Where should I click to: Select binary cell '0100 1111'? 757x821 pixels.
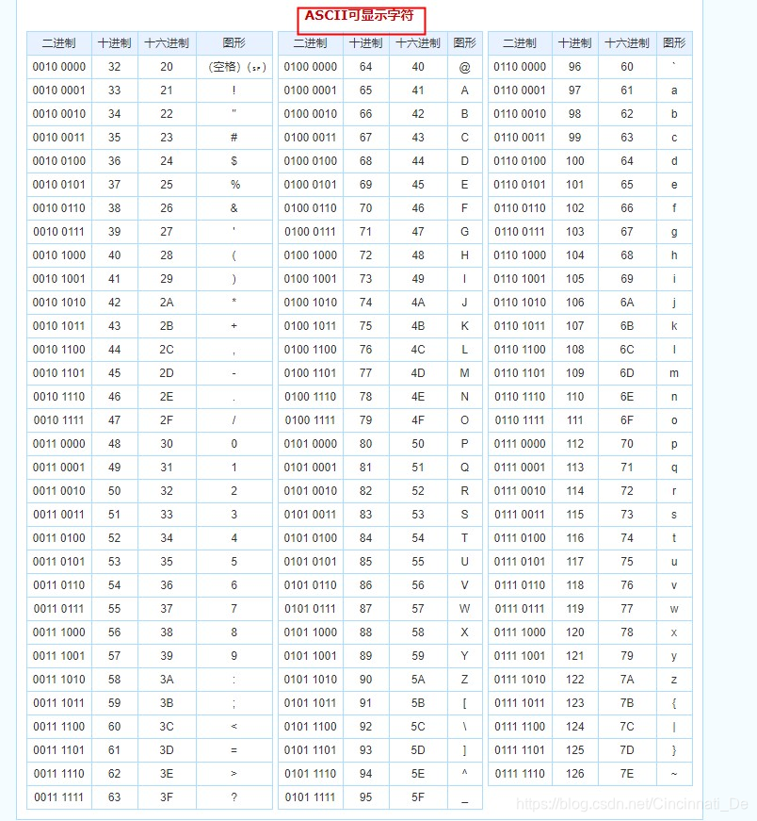311,420
